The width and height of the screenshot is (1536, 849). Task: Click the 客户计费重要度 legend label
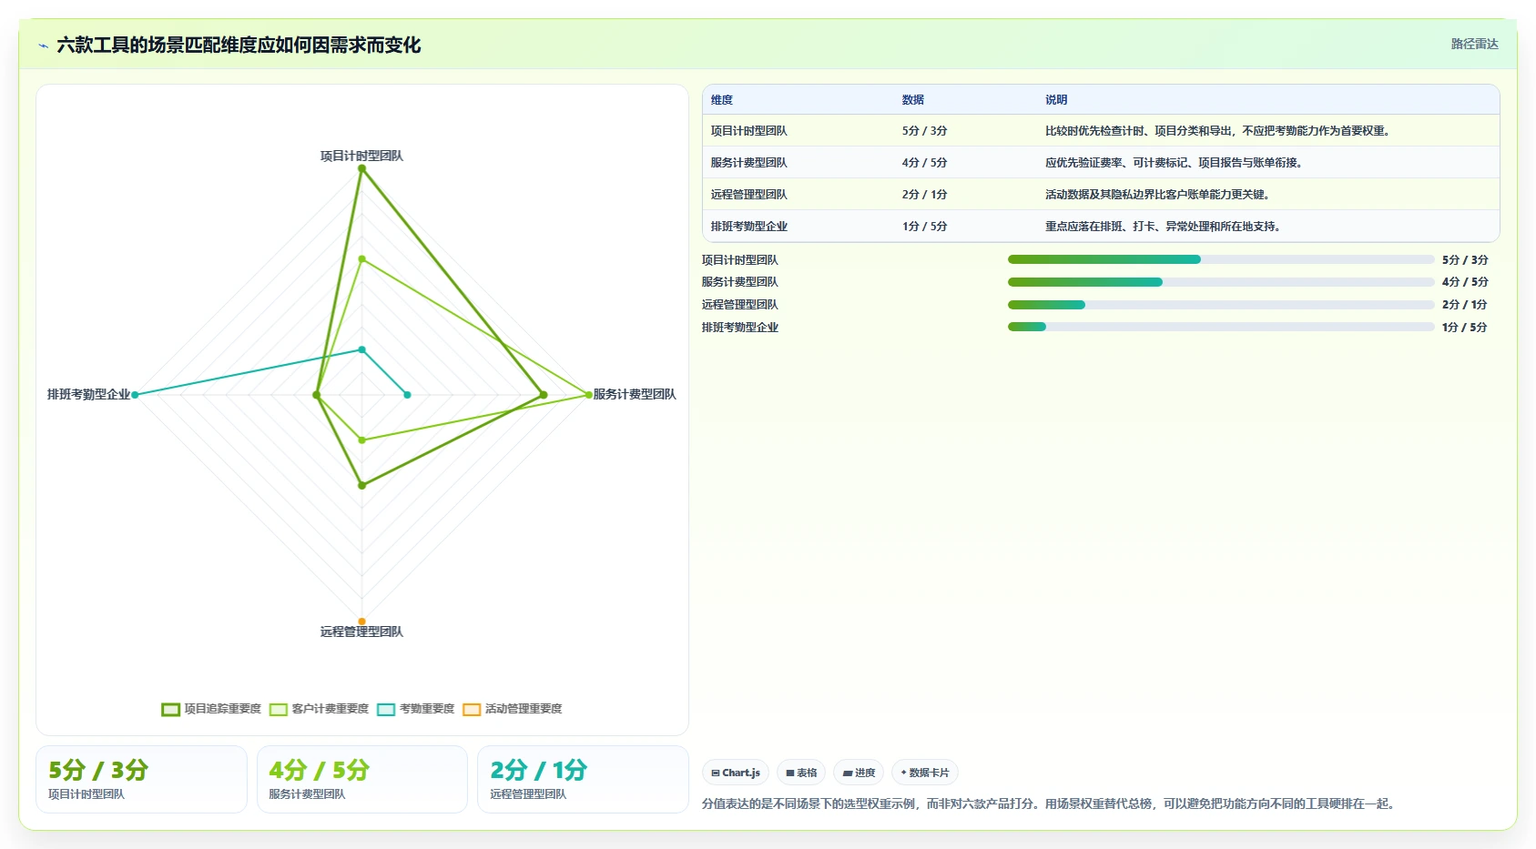click(330, 709)
